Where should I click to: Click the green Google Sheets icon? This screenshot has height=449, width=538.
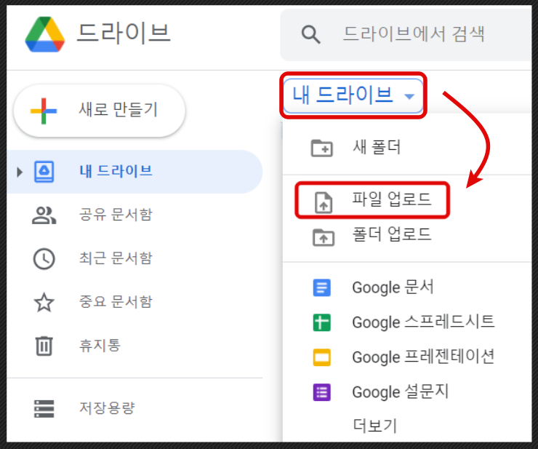pos(322,322)
